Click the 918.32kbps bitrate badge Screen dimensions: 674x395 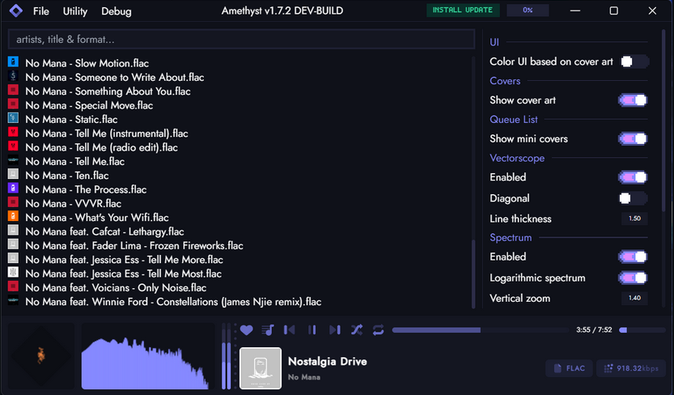point(631,368)
